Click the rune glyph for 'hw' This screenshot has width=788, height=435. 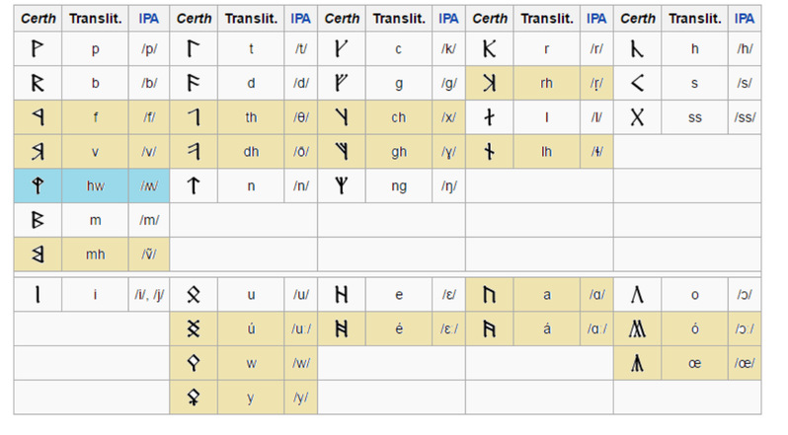(38, 185)
